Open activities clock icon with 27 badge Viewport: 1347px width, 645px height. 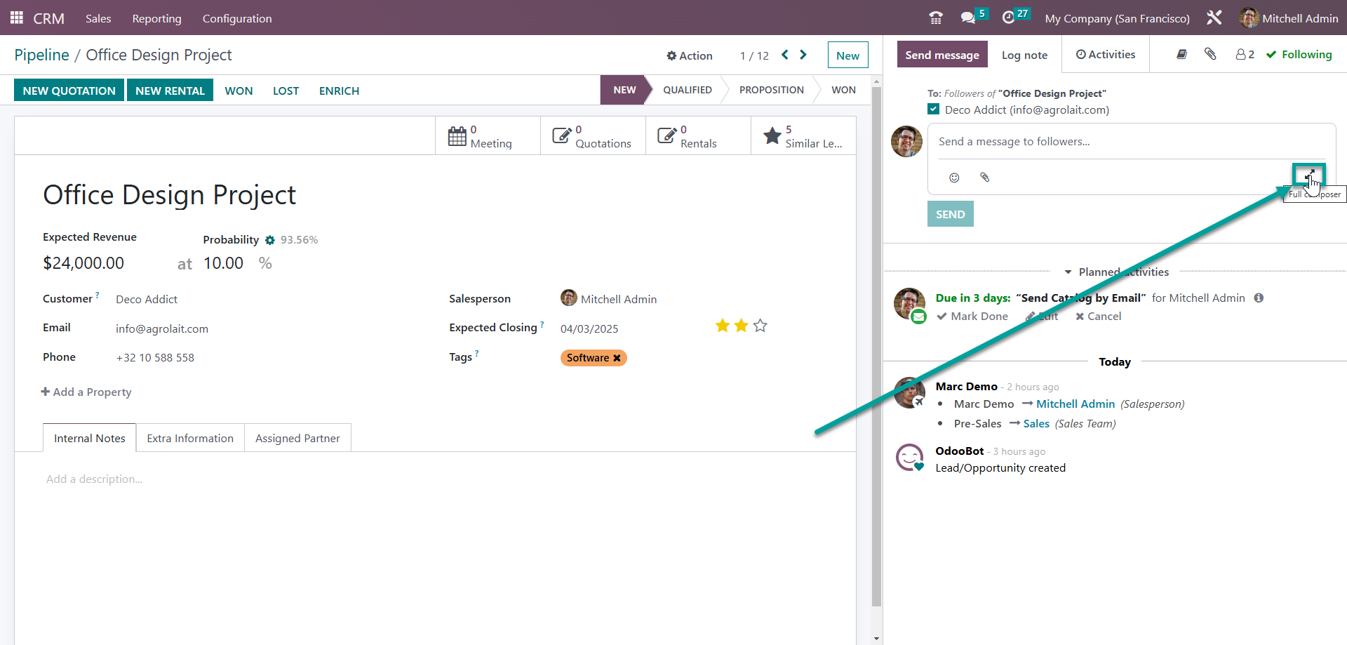pos(1009,18)
